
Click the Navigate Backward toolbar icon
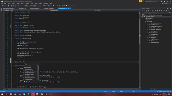3,6
